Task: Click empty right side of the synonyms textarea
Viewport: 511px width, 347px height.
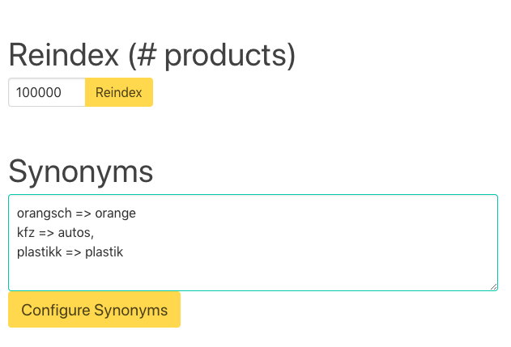Action: pos(364,235)
